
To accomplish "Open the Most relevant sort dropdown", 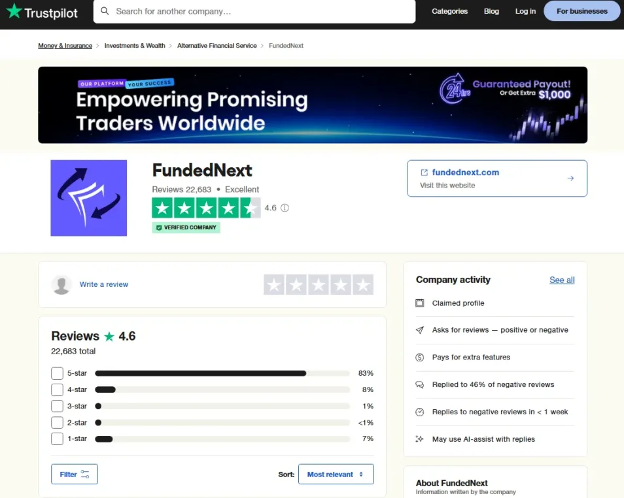I will coord(336,474).
